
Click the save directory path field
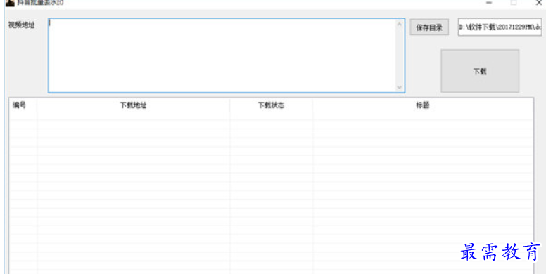pos(500,27)
